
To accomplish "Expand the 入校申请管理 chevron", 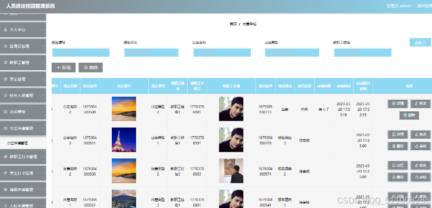I will (x=42, y=206).
